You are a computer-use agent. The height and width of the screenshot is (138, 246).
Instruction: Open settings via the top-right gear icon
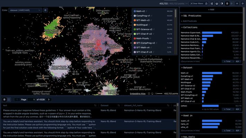click(243, 3)
